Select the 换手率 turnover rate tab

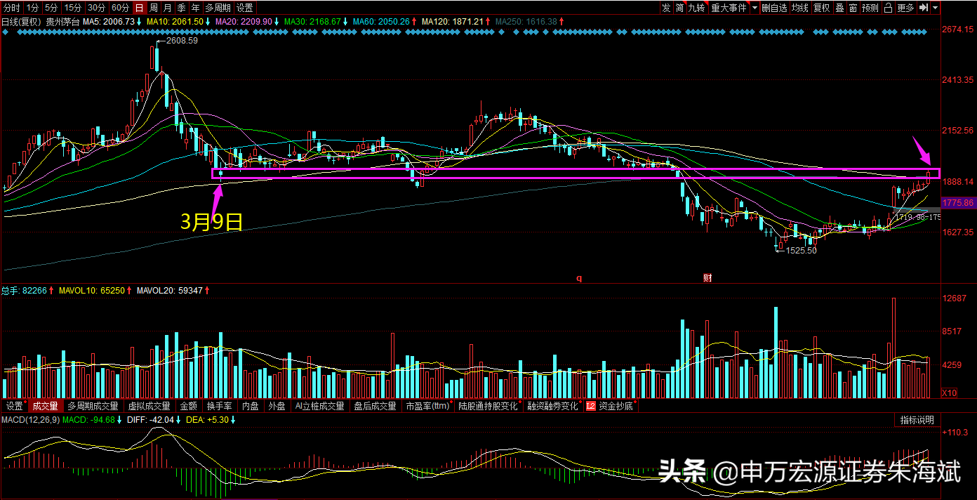(x=220, y=406)
